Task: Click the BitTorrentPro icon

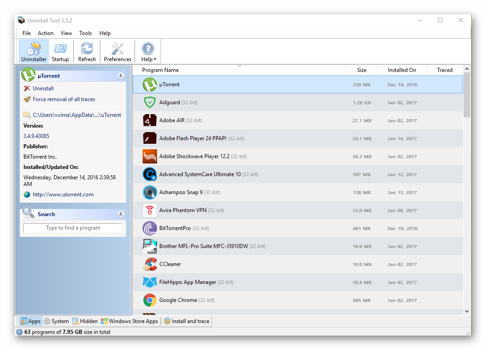Action: tap(150, 228)
